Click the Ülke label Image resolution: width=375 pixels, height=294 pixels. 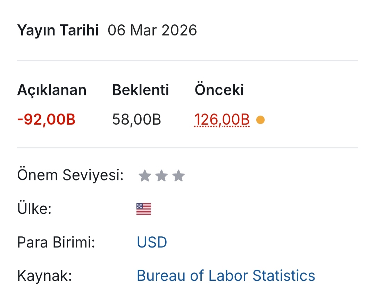point(34,209)
